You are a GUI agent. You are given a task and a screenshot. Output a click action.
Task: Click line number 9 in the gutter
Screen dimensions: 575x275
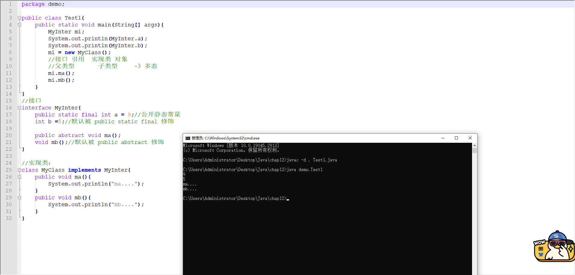coord(10,60)
